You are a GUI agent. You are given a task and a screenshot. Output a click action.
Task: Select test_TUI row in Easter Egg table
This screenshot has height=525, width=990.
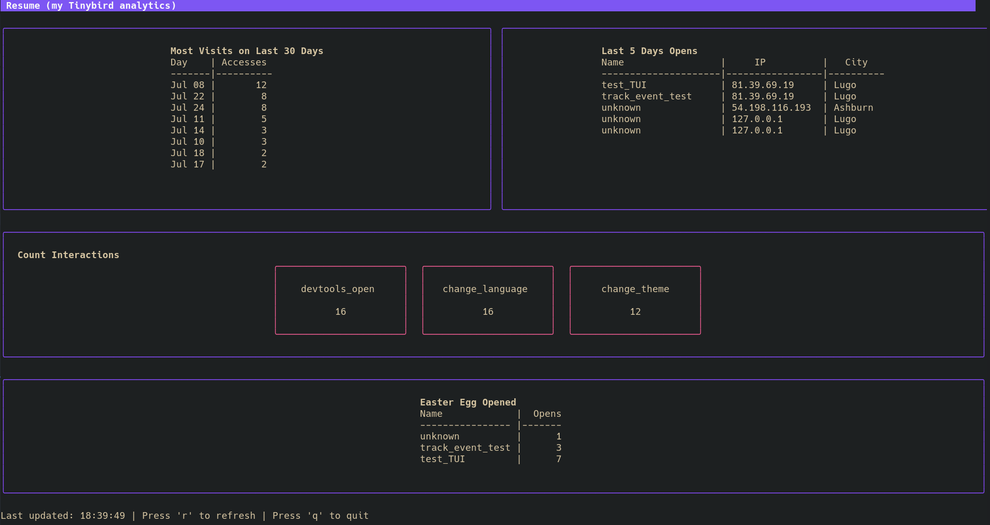[442, 459]
